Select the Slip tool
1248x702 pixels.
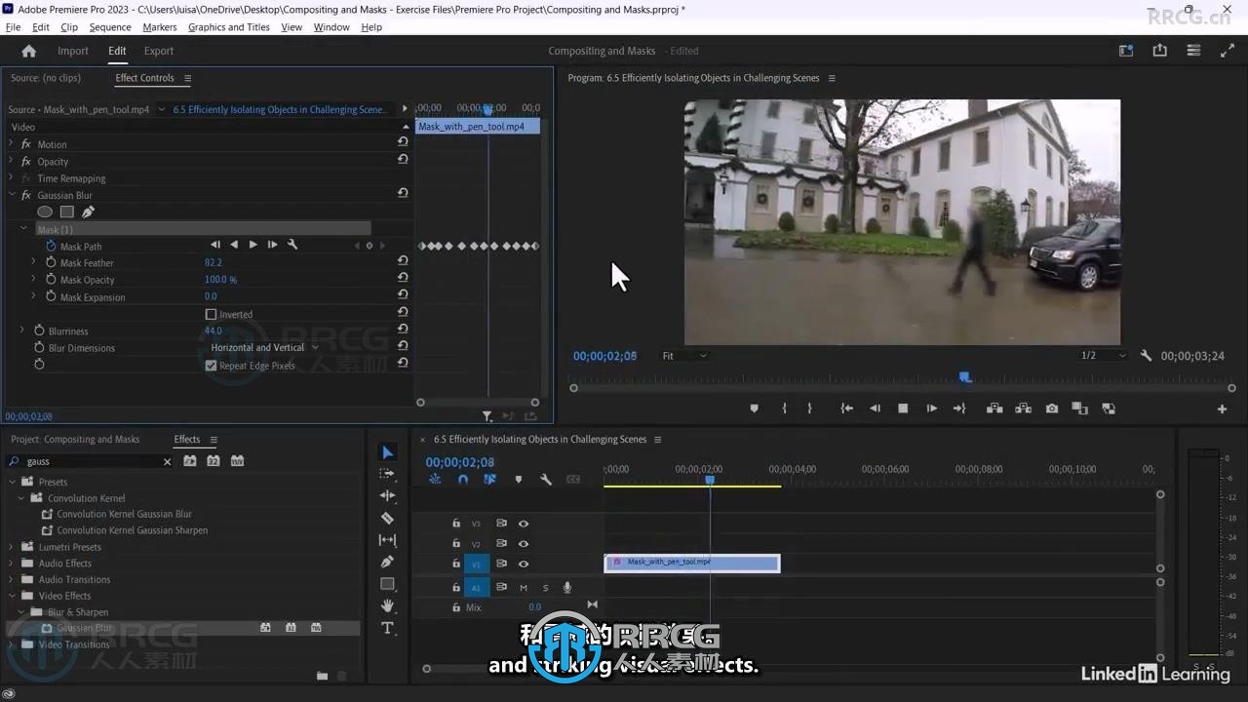click(x=387, y=540)
